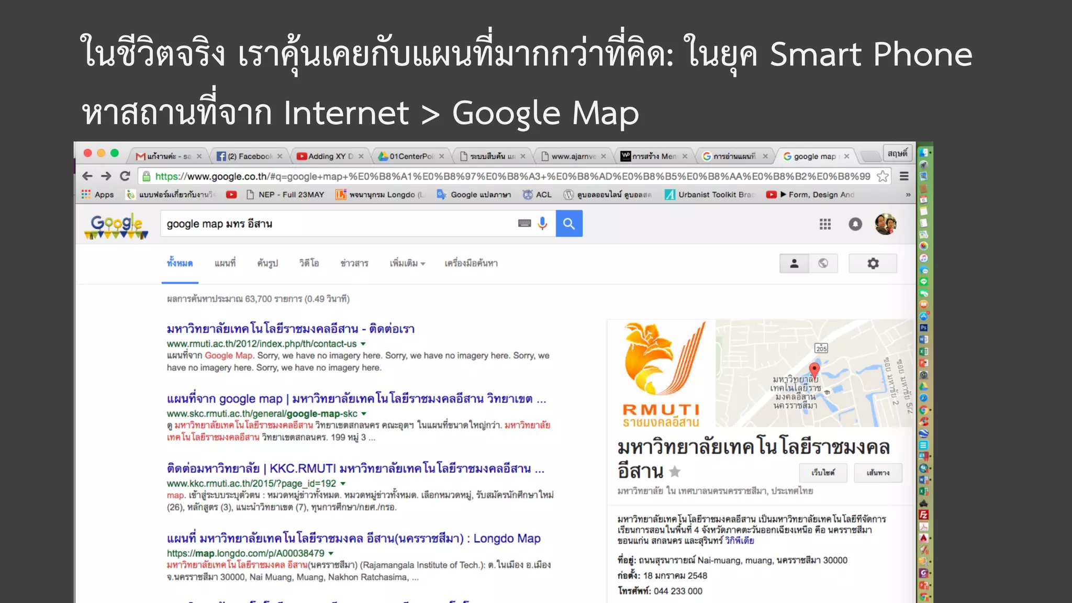1072x603 pixels.
Task: Switch to the แผนที่ maps tab
Action: (225, 263)
